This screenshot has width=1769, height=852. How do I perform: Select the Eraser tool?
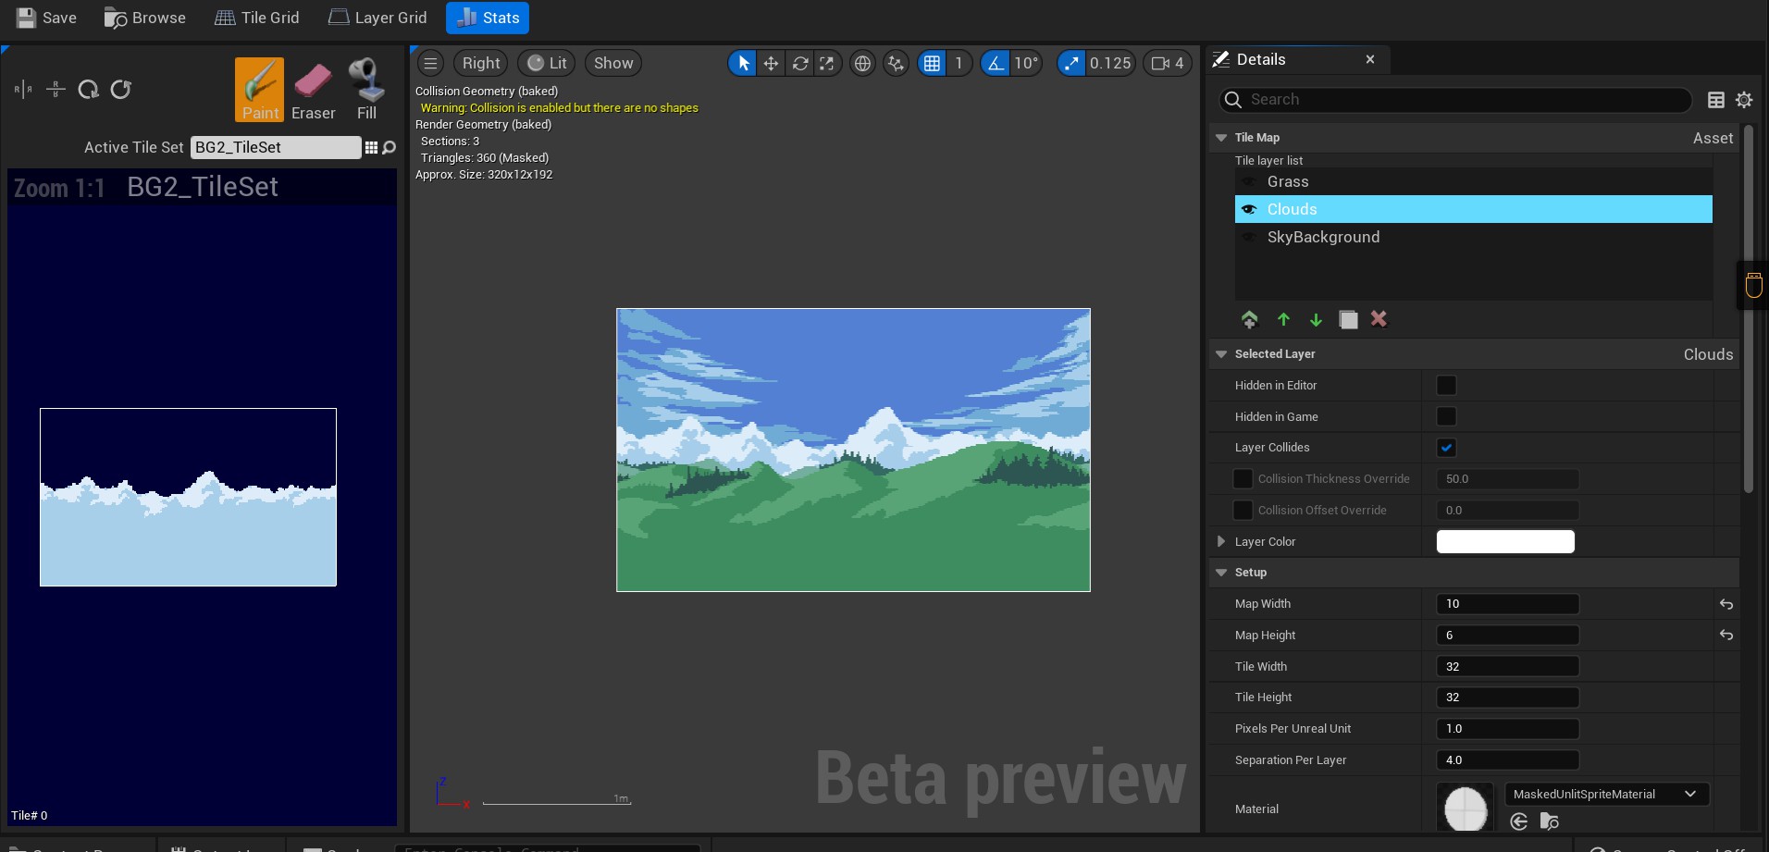pyautogui.click(x=313, y=89)
